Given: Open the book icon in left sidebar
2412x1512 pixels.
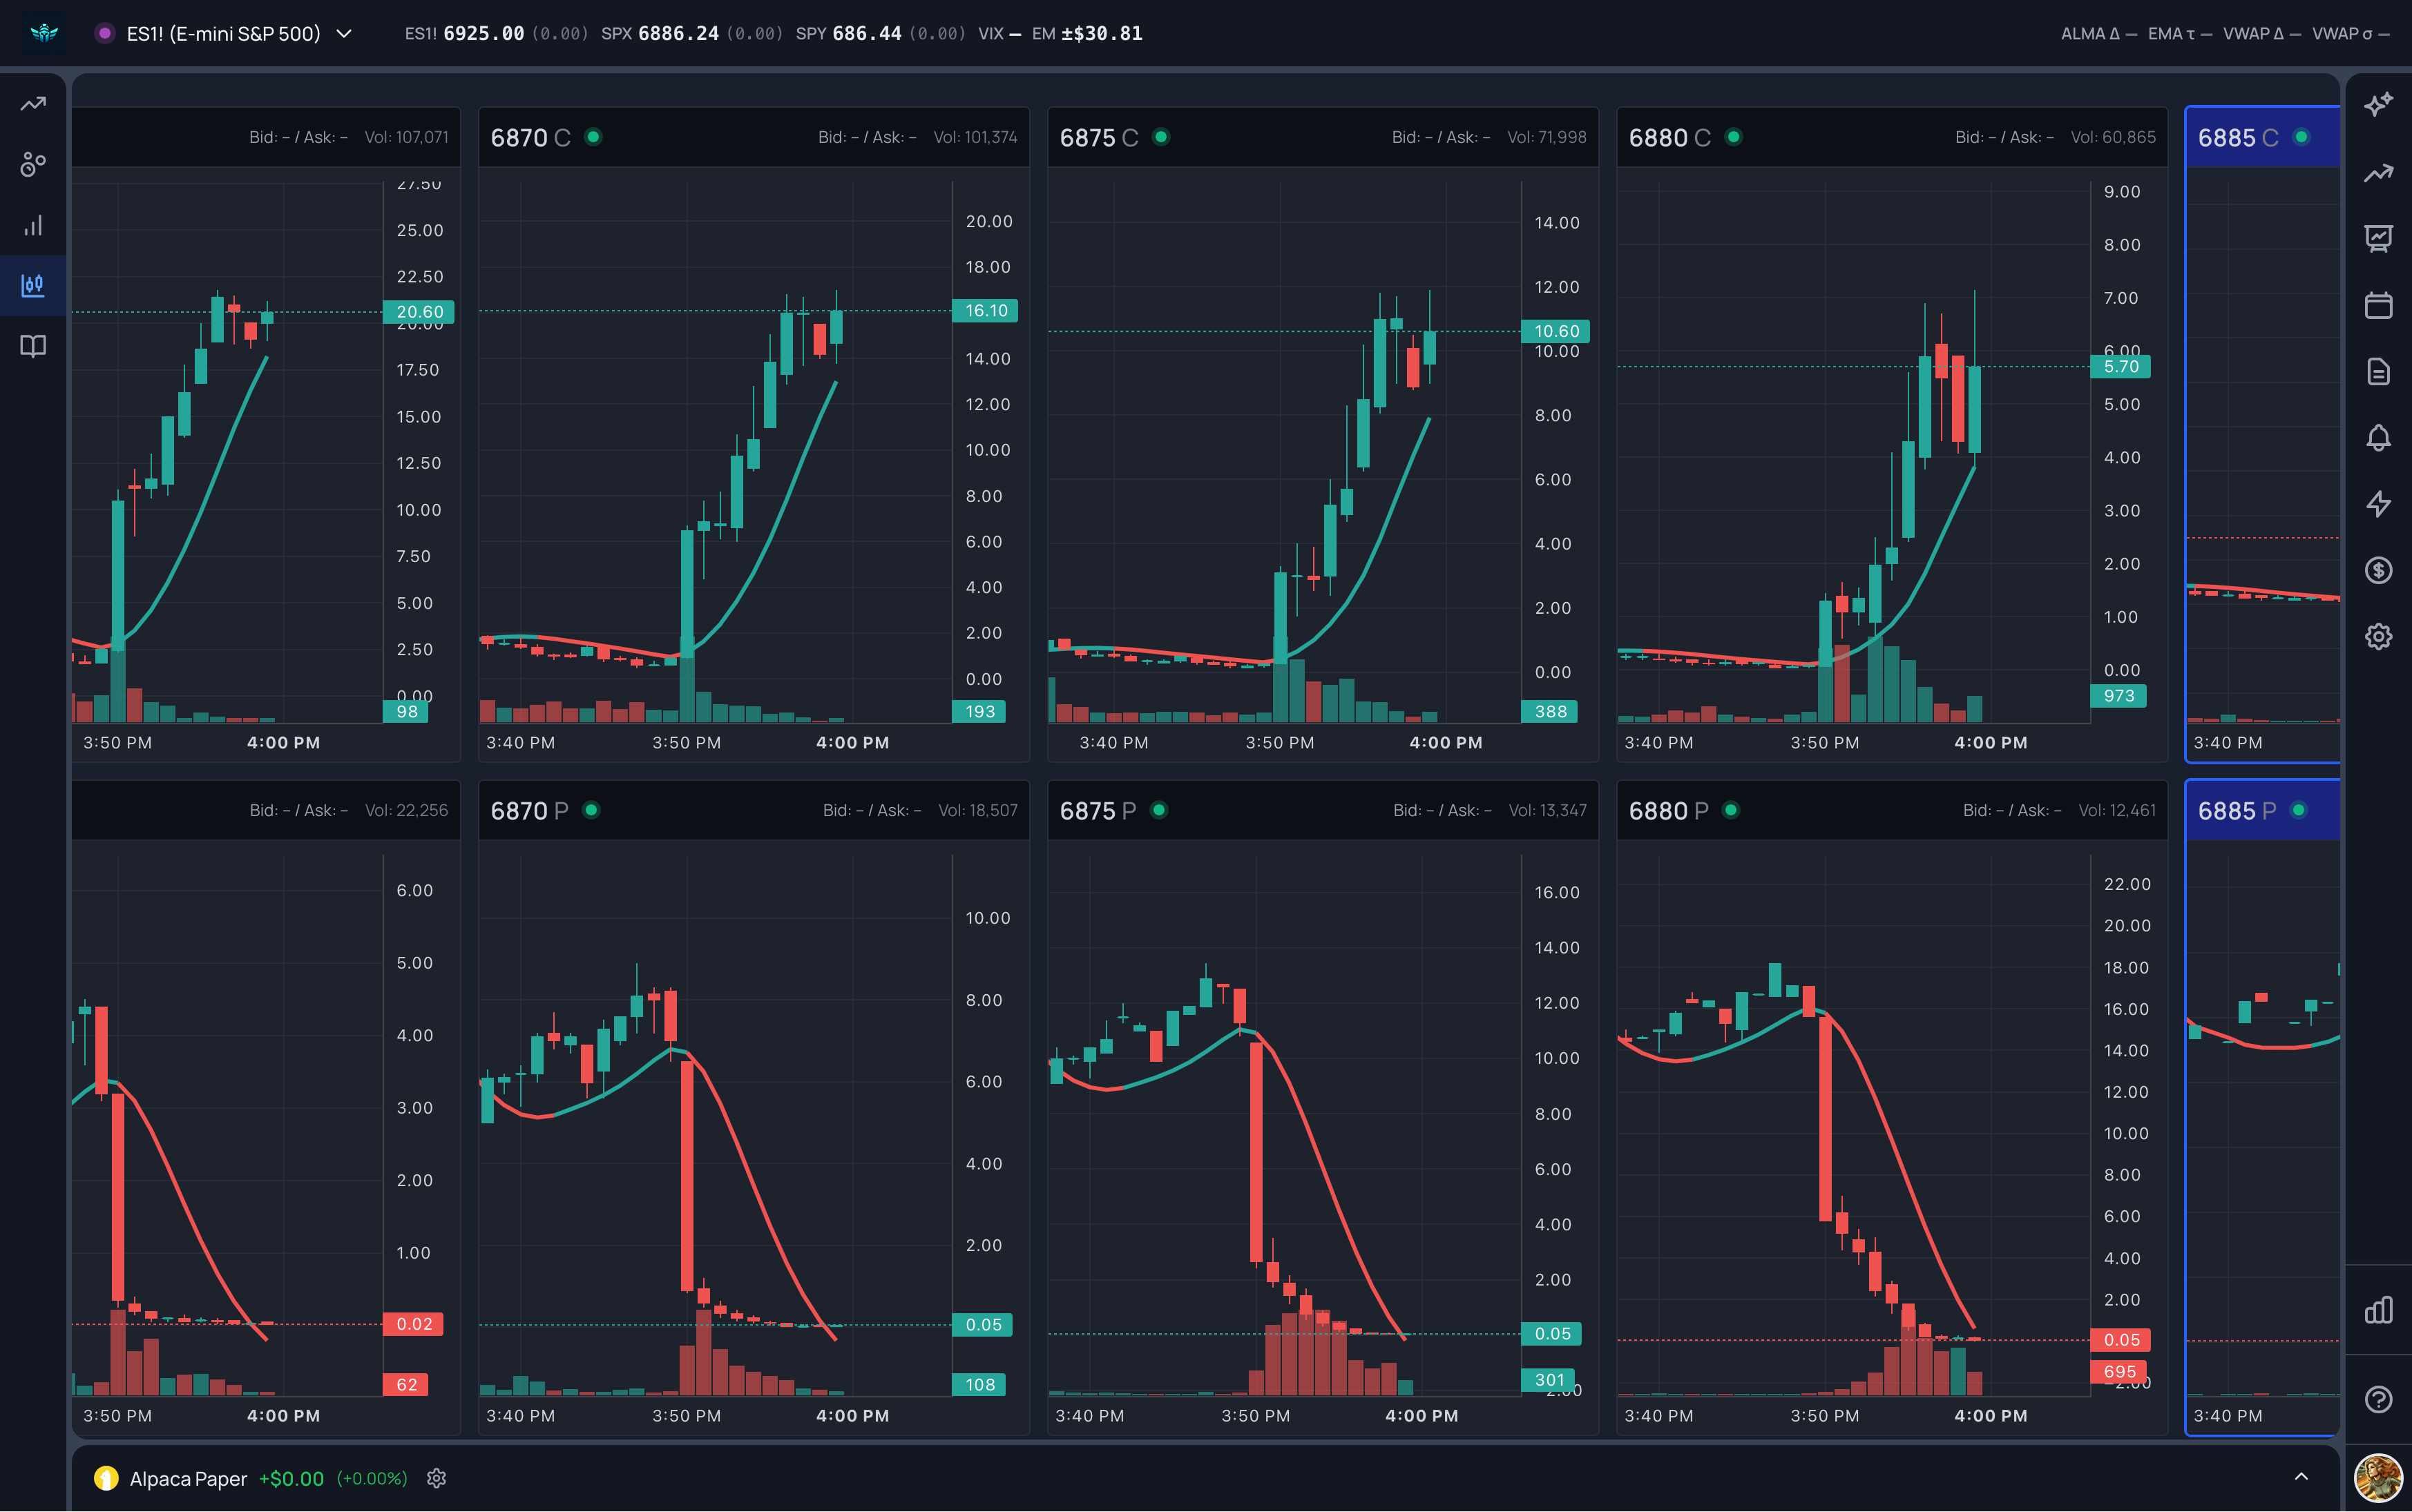Looking at the screenshot, I should pos(33,346).
